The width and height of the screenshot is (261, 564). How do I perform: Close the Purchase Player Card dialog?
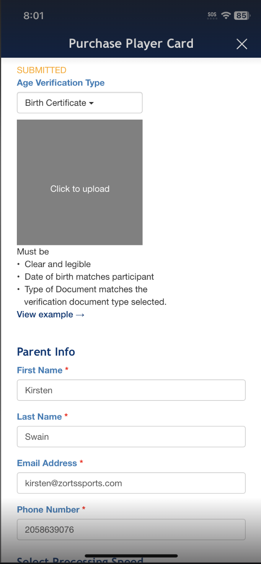pyautogui.click(x=241, y=44)
